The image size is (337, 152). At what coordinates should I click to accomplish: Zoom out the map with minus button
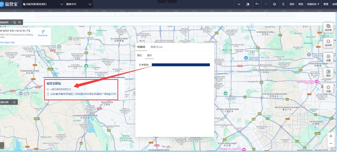(x=331, y=143)
